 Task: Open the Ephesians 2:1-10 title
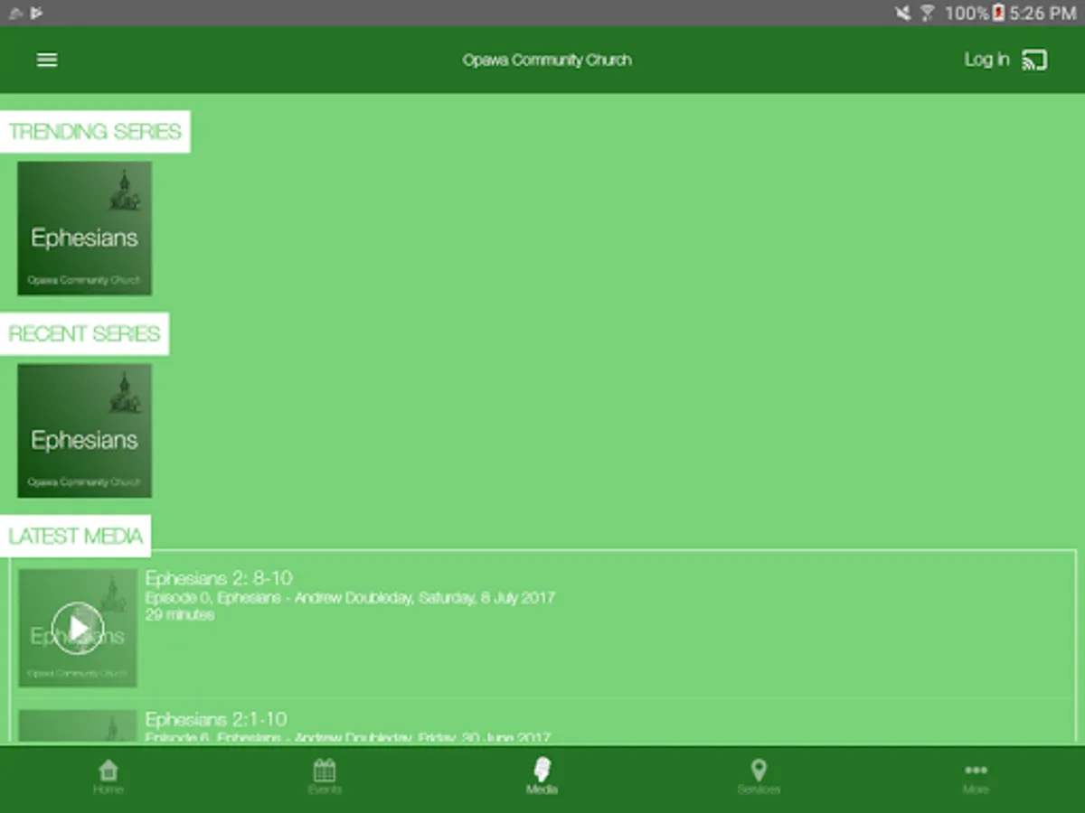(x=216, y=720)
